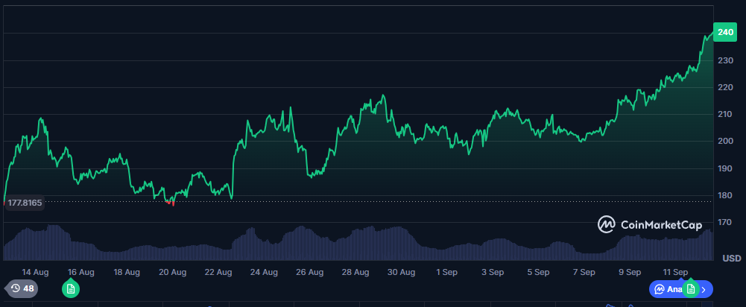Click the USD currency label
The height and width of the screenshot is (307, 746).
[x=731, y=259]
